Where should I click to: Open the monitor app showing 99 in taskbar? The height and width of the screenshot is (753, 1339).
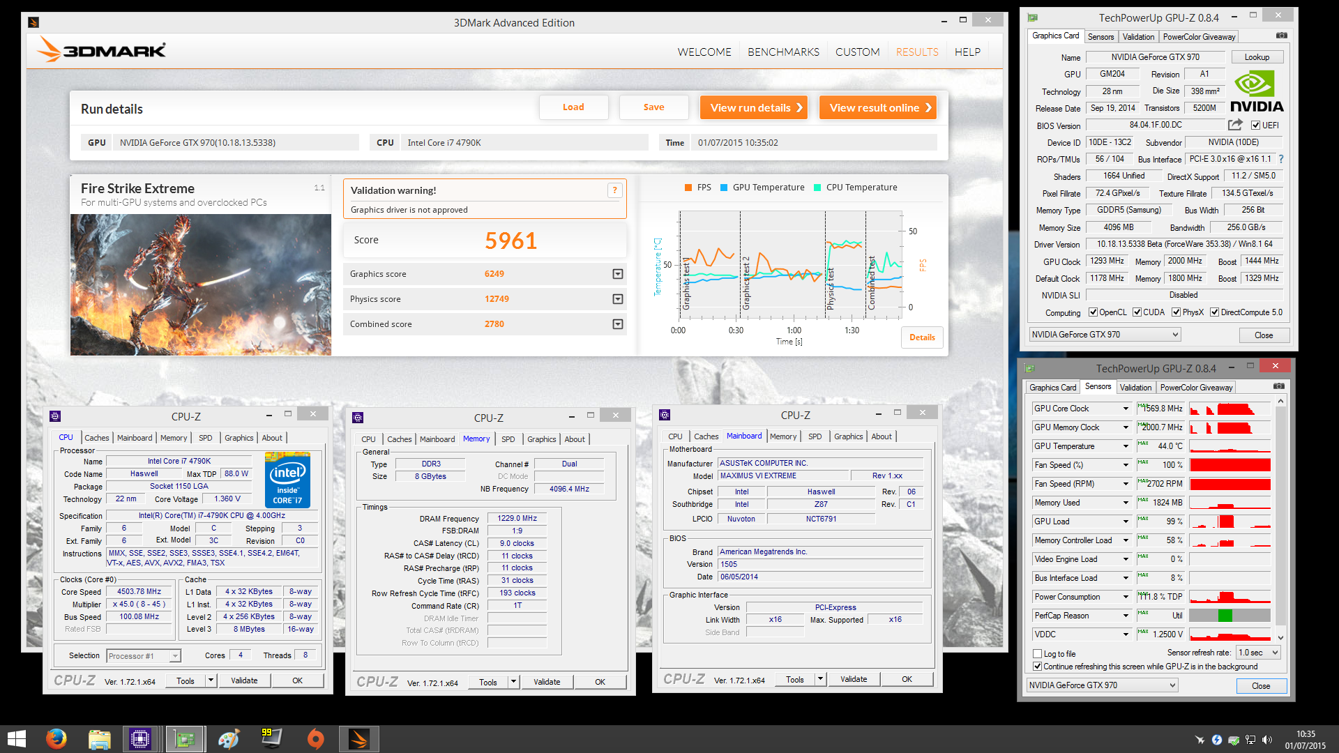(271, 739)
